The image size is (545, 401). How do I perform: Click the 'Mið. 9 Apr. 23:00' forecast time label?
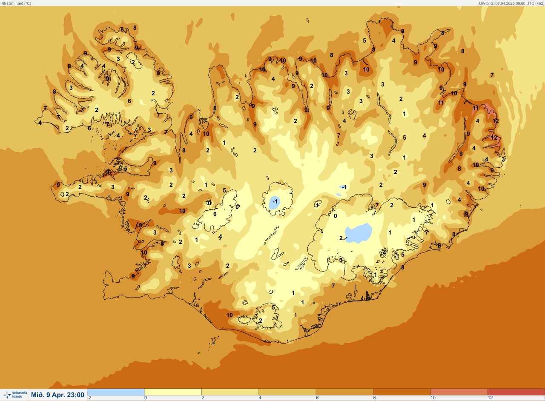pos(57,395)
